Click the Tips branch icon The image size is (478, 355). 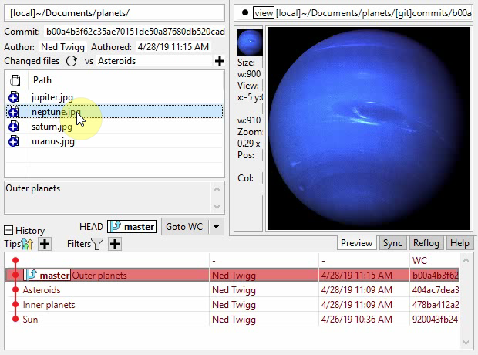pyautogui.click(x=29, y=244)
